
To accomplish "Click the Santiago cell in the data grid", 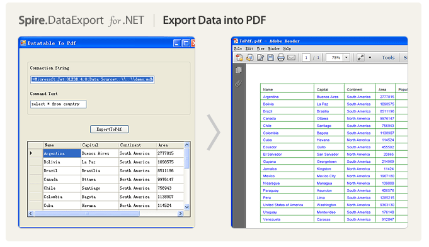I will [100, 189].
